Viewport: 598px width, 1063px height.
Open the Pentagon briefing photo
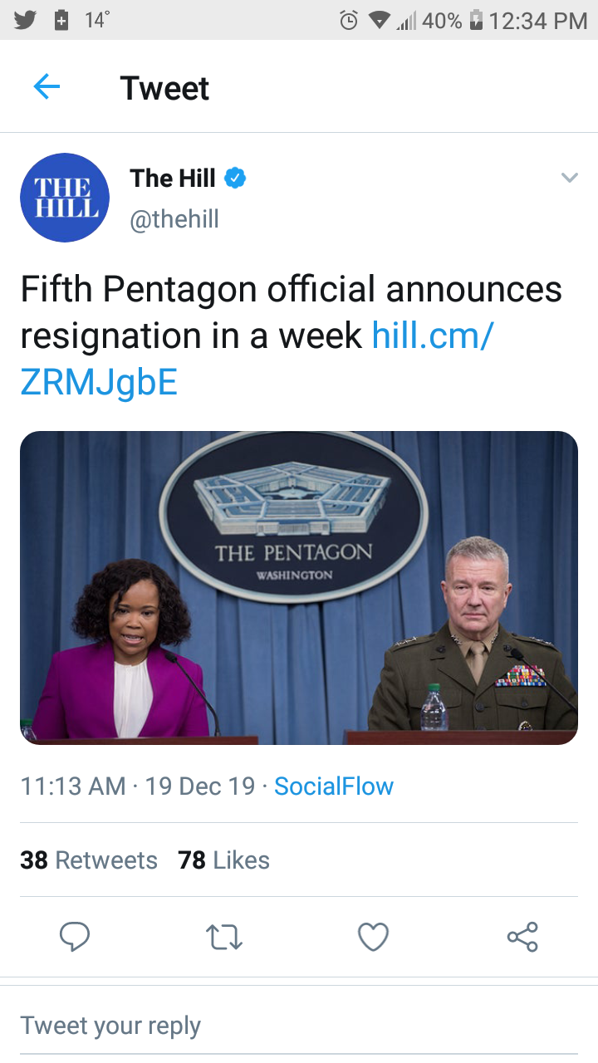pos(299,587)
